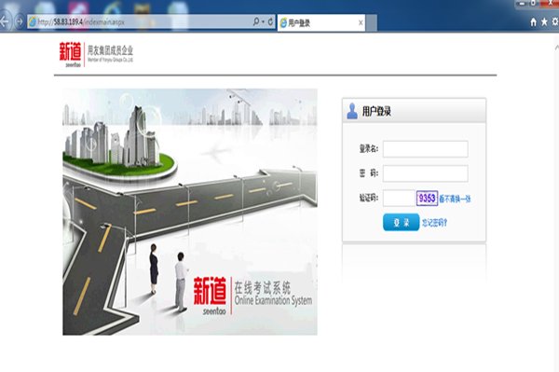The width and height of the screenshot is (559, 372).
Task: Focus the 密码 password field
Action: pos(426,173)
